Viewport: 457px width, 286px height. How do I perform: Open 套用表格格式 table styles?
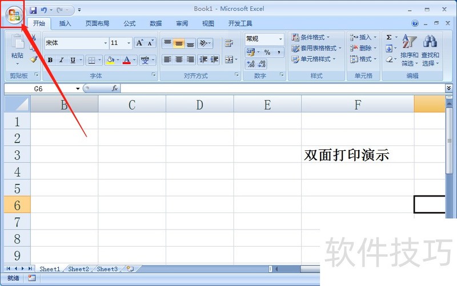coord(316,48)
